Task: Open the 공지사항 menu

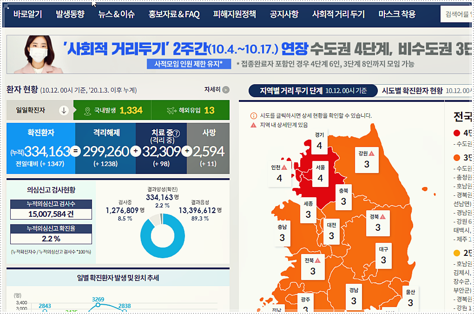Action: pyautogui.click(x=284, y=14)
